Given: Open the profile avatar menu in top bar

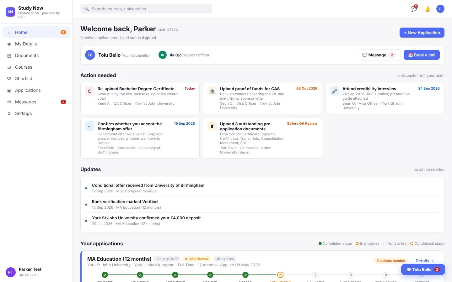Looking at the screenshot, I should [440, 9].
